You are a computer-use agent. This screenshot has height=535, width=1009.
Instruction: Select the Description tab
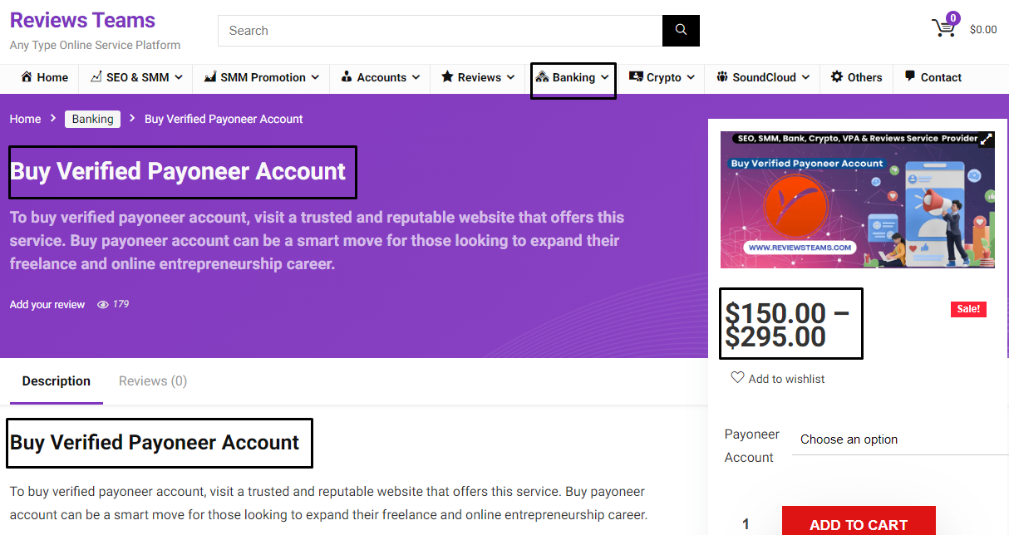point(57,381)
